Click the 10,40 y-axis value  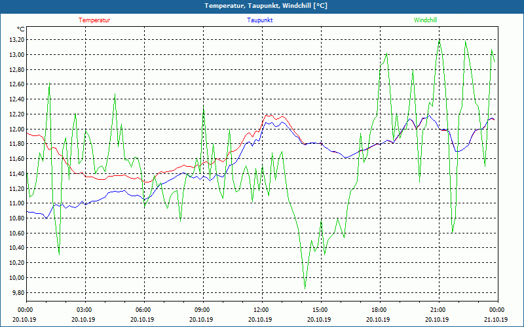tap(18, 248)
